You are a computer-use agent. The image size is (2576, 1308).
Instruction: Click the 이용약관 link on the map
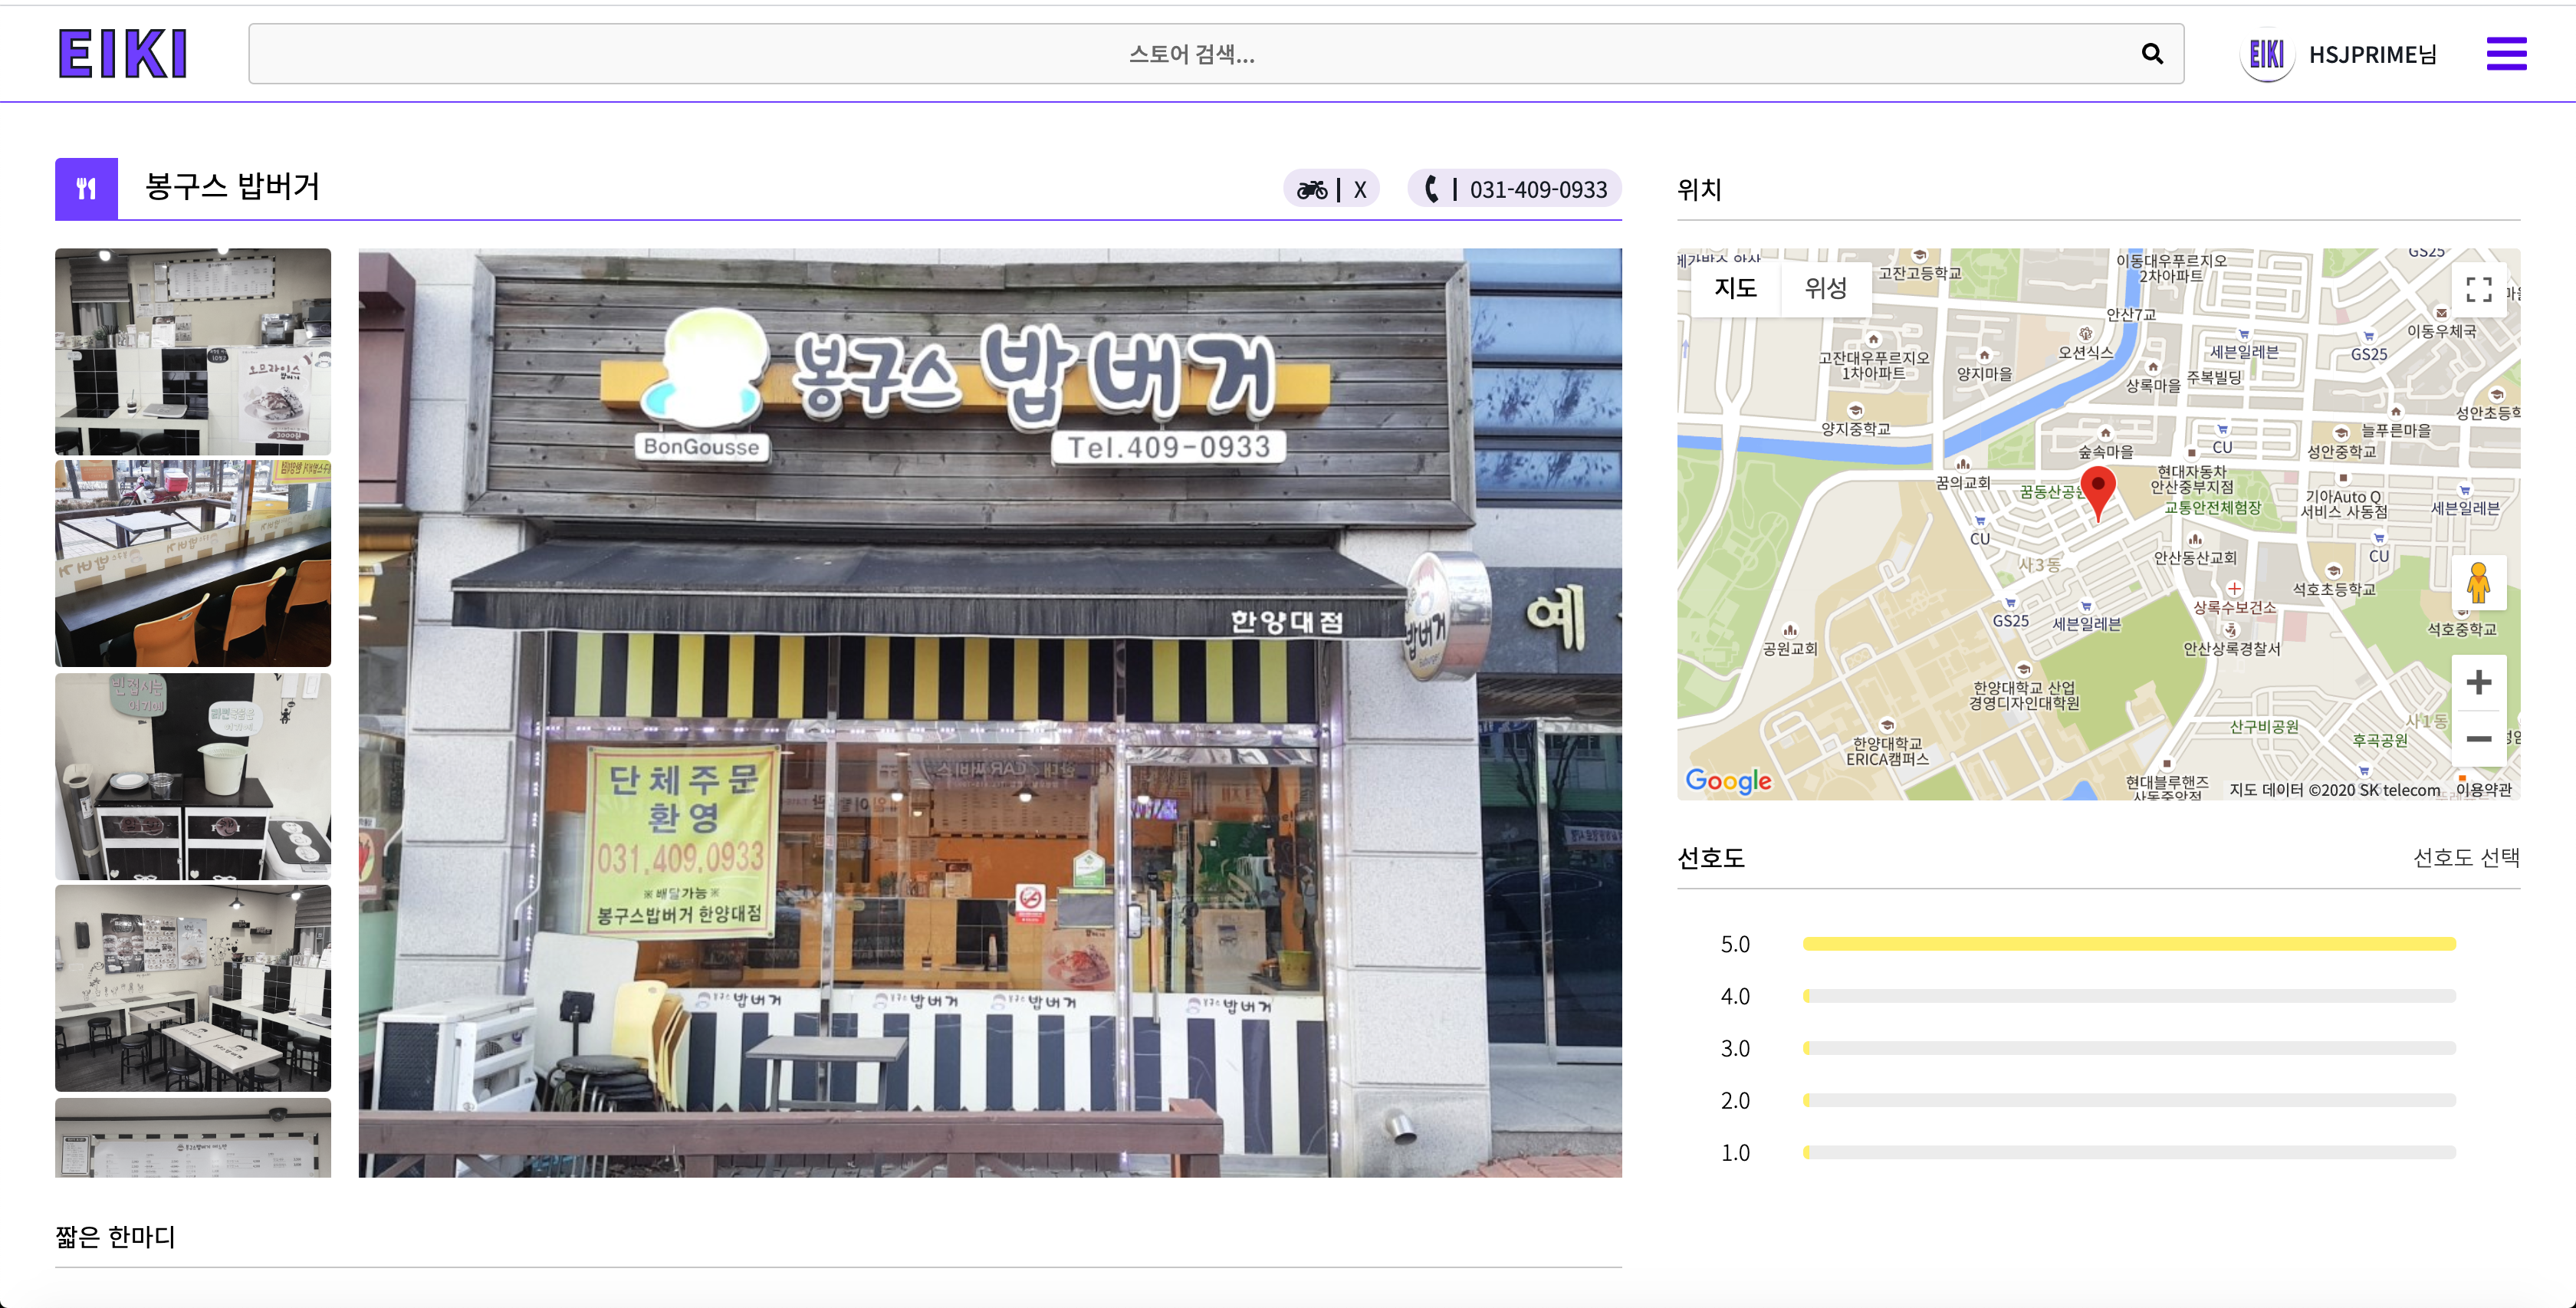tap(2483, 789)
